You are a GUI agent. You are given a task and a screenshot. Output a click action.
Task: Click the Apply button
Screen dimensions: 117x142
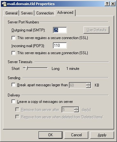tap(102, 135)
